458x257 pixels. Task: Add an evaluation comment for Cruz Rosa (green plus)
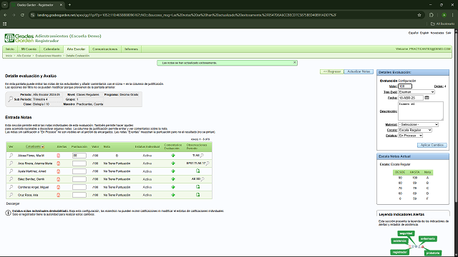click(173, 195)
